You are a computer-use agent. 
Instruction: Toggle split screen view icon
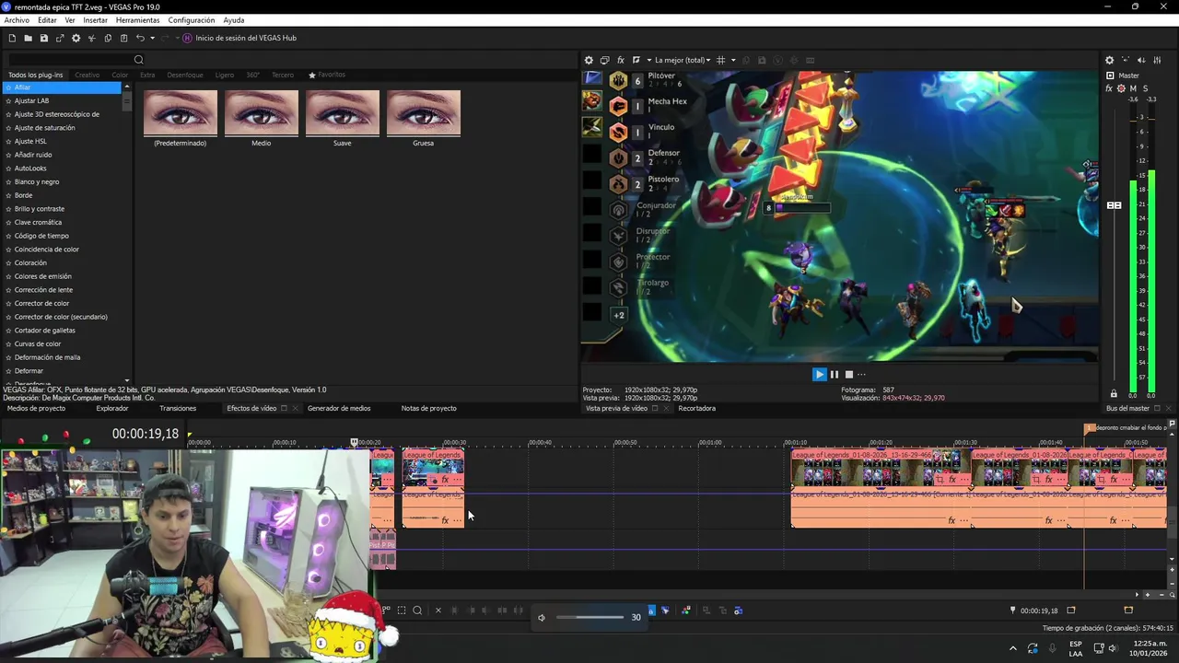(636, 60)
